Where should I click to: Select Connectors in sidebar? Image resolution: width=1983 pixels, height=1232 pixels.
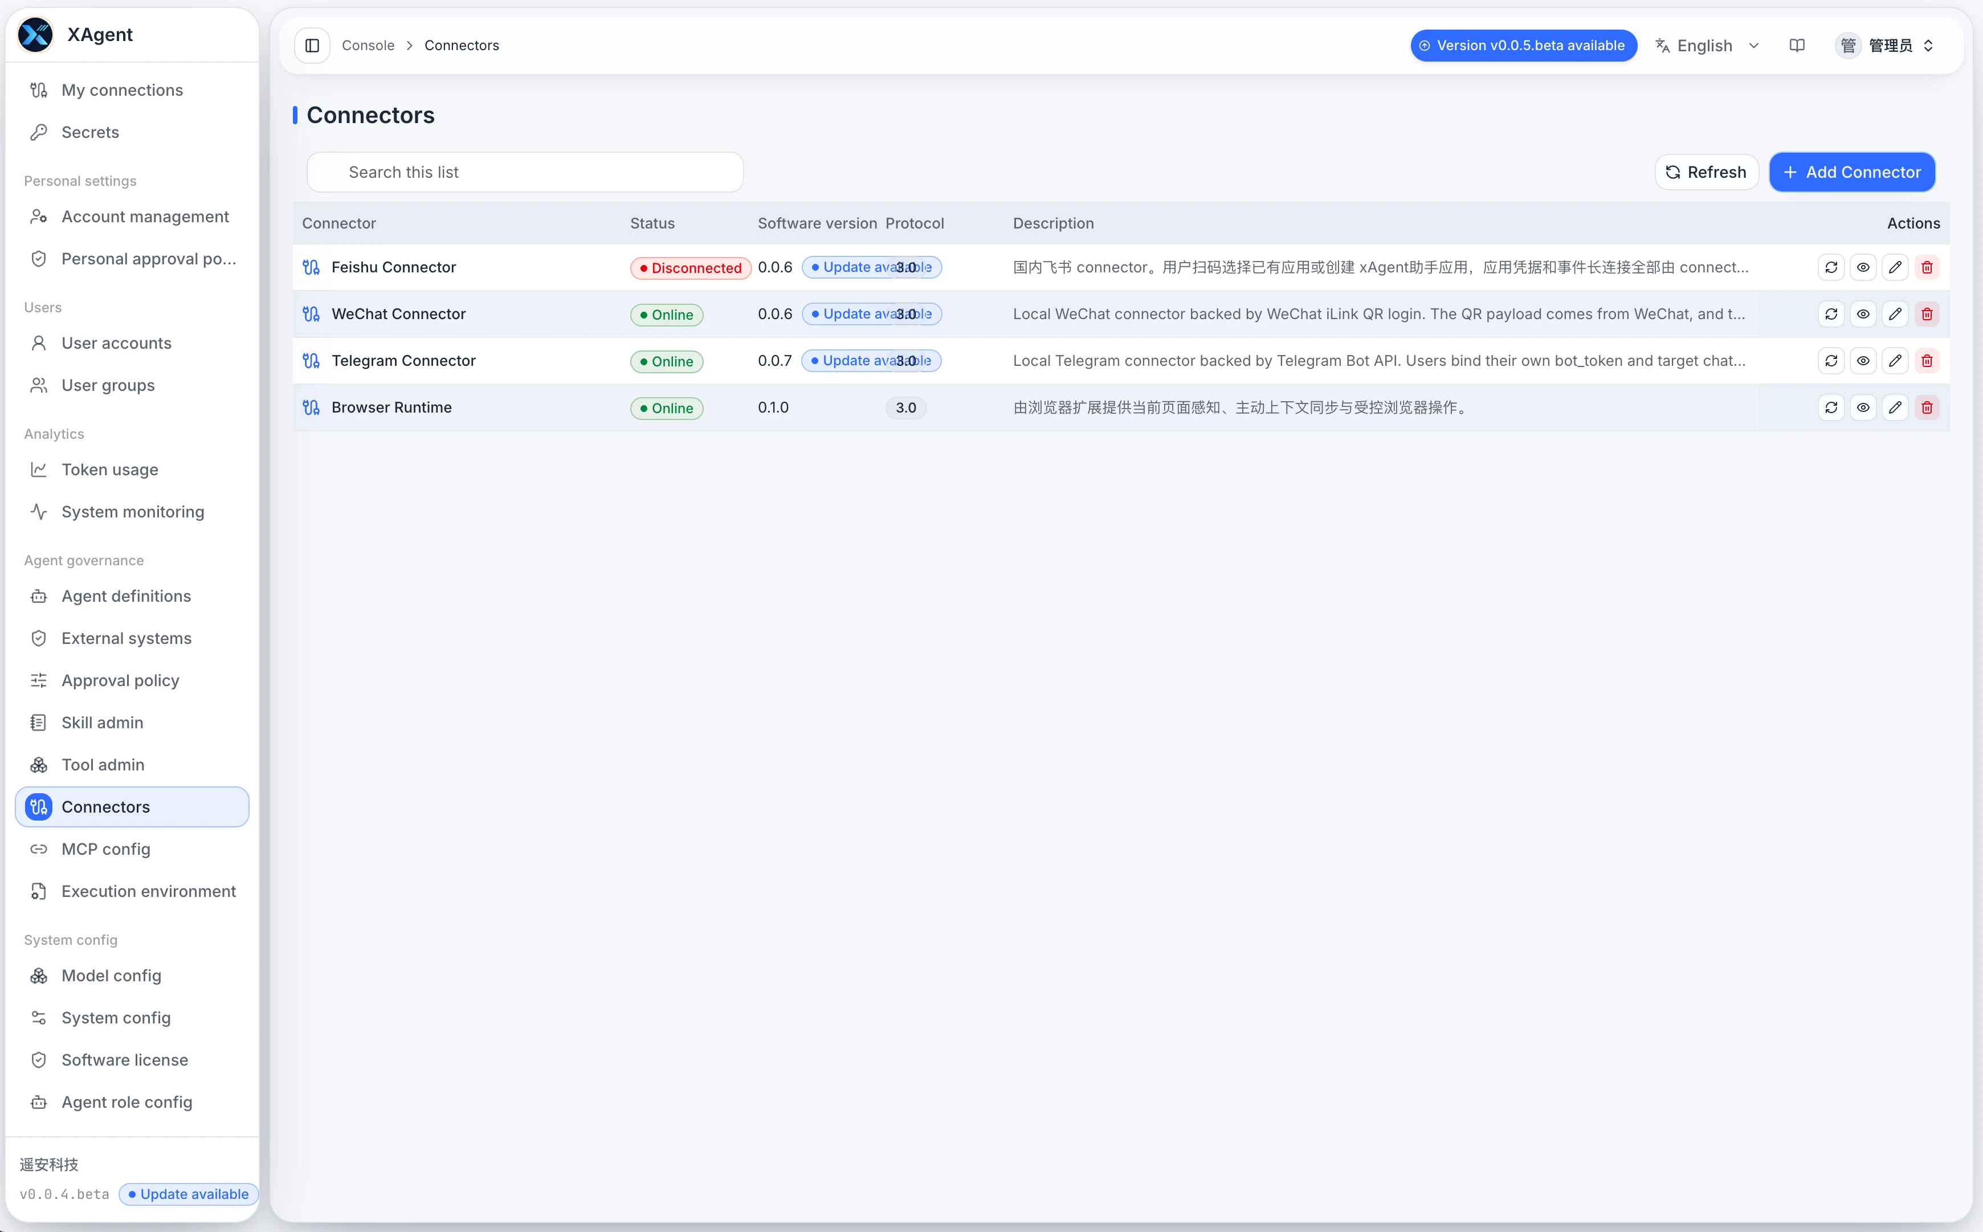pos(132,807)
